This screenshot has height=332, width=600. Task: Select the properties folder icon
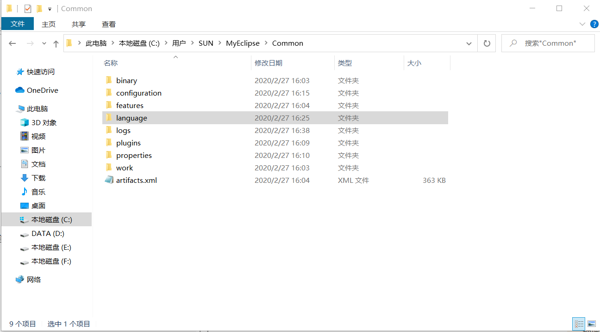[109, 155]
